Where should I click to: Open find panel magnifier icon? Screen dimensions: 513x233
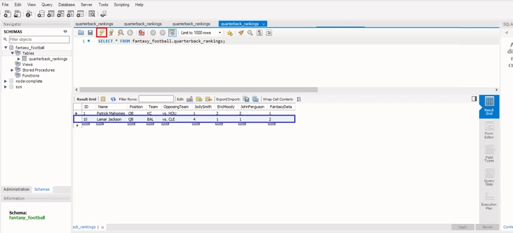250,33
